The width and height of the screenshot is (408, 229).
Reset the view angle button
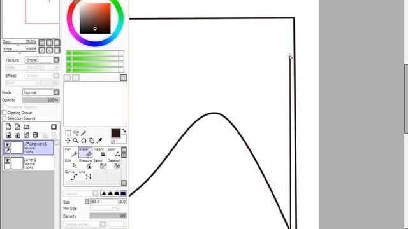pos(57,50)
